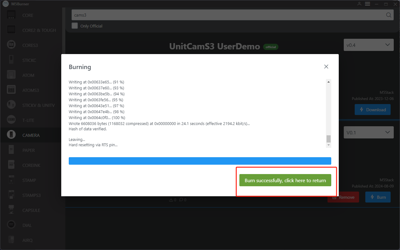Click the Writing at 0x0064c0f0 (100 %) line
Viewport: 400px width, 250px height.
click(x=97, y=118)
